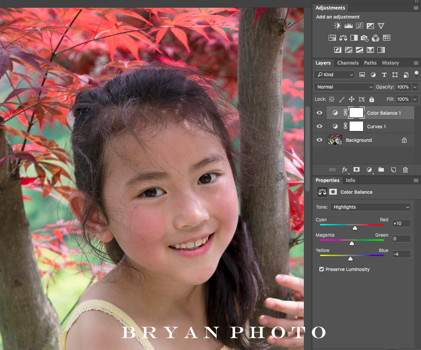Select the Color Balance 1 layer mask thumbnail

click(356, 112)
